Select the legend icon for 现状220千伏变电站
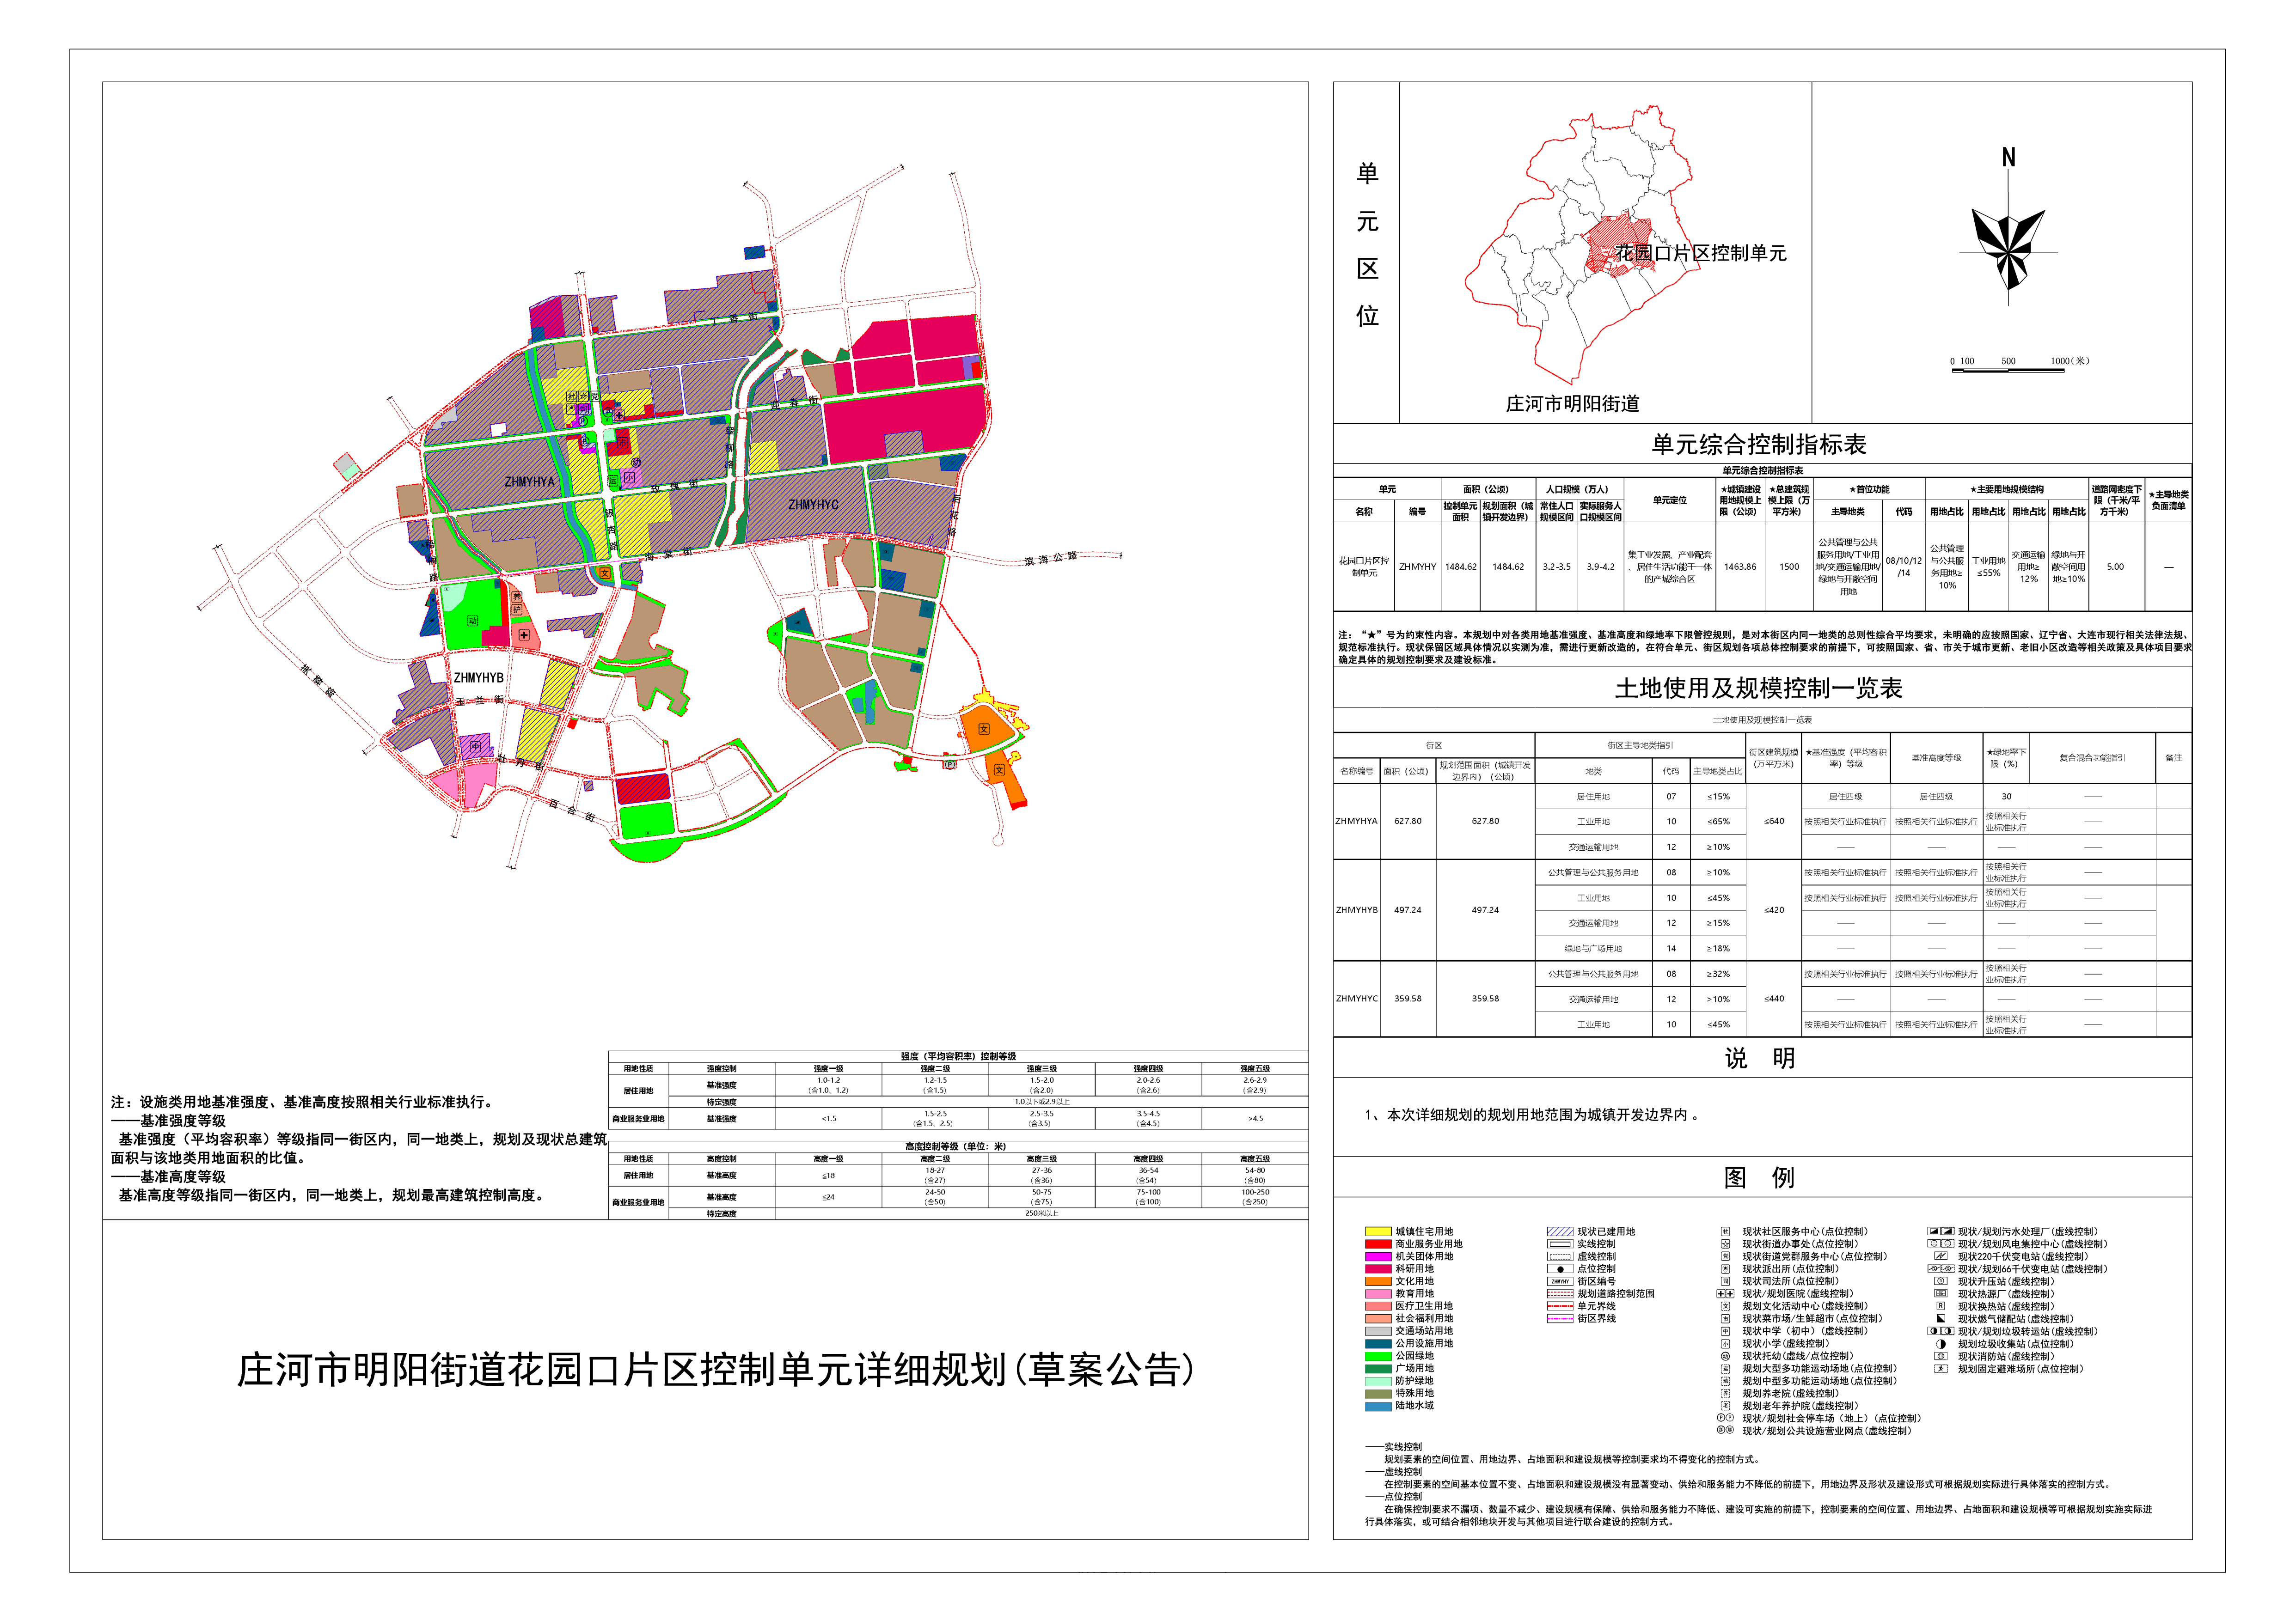 click(x=1940, y=1256)
